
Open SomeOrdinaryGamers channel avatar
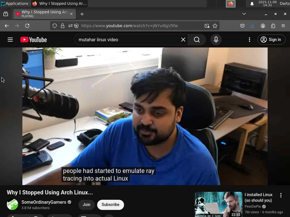click(x=12, y=205)
